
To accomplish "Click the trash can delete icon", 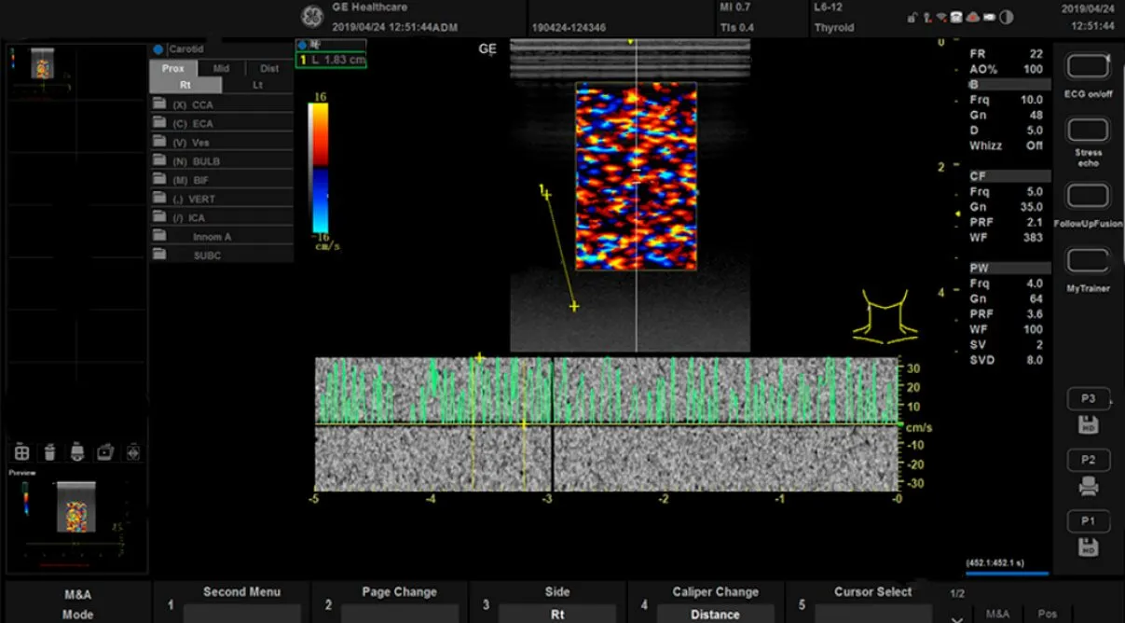I will [x=49, y=452].
